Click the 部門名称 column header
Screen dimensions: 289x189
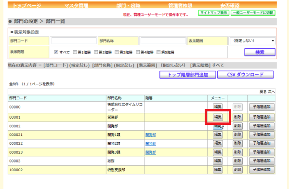pos(125,98)
